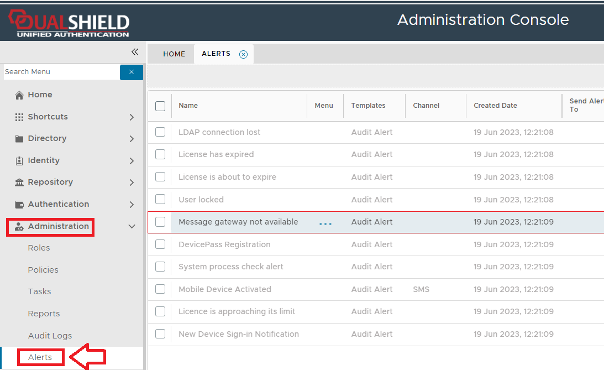Expand the Authentication submenu arrow

pyautogui.click(x=132, y=205)
